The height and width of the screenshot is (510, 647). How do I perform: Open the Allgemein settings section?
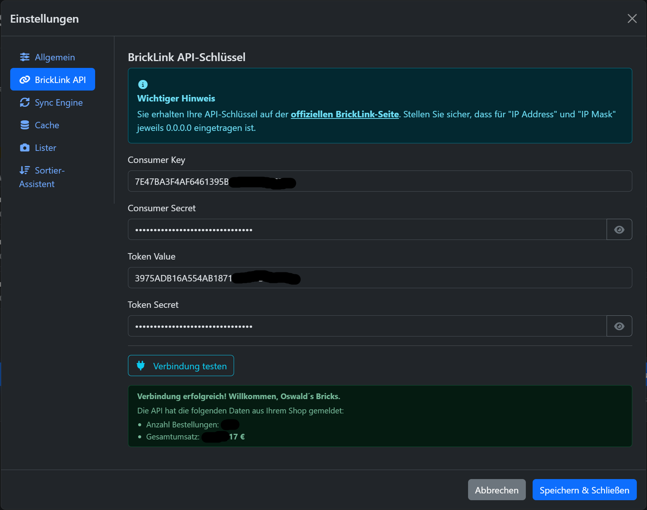52,57
